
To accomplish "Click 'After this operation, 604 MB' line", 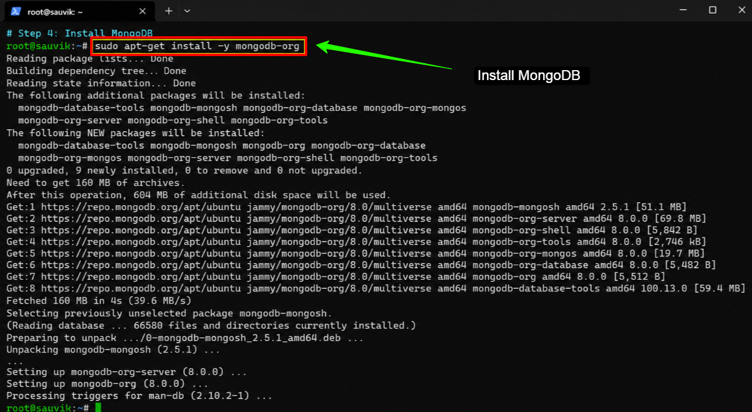I will (198, 195).
